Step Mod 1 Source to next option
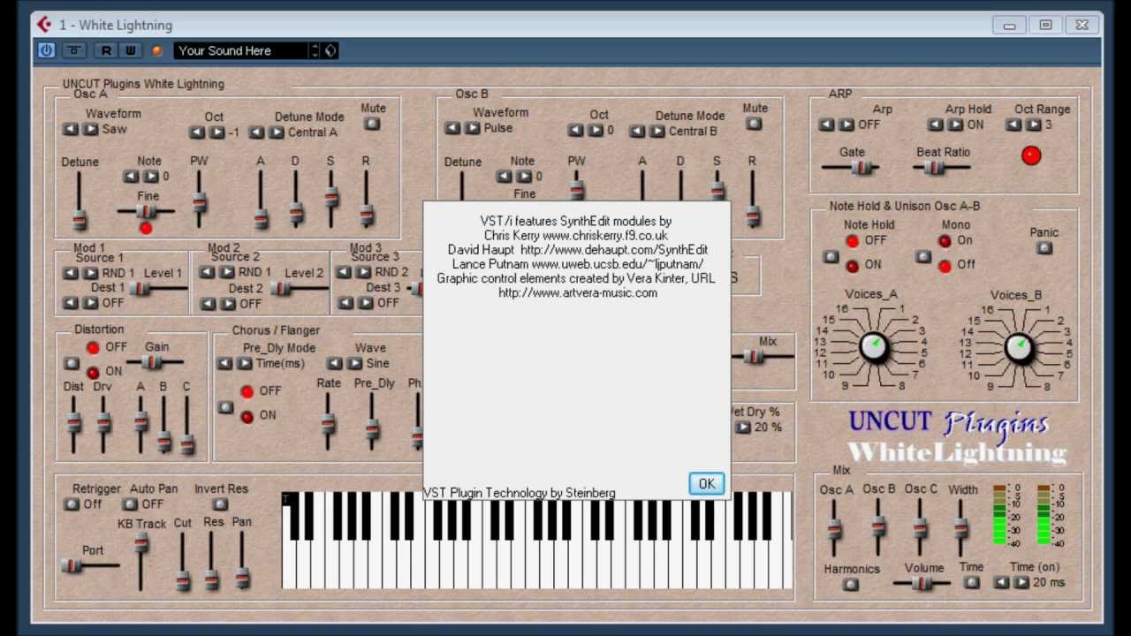Screen dimensions: 1131x636 (x=90, y=273)
